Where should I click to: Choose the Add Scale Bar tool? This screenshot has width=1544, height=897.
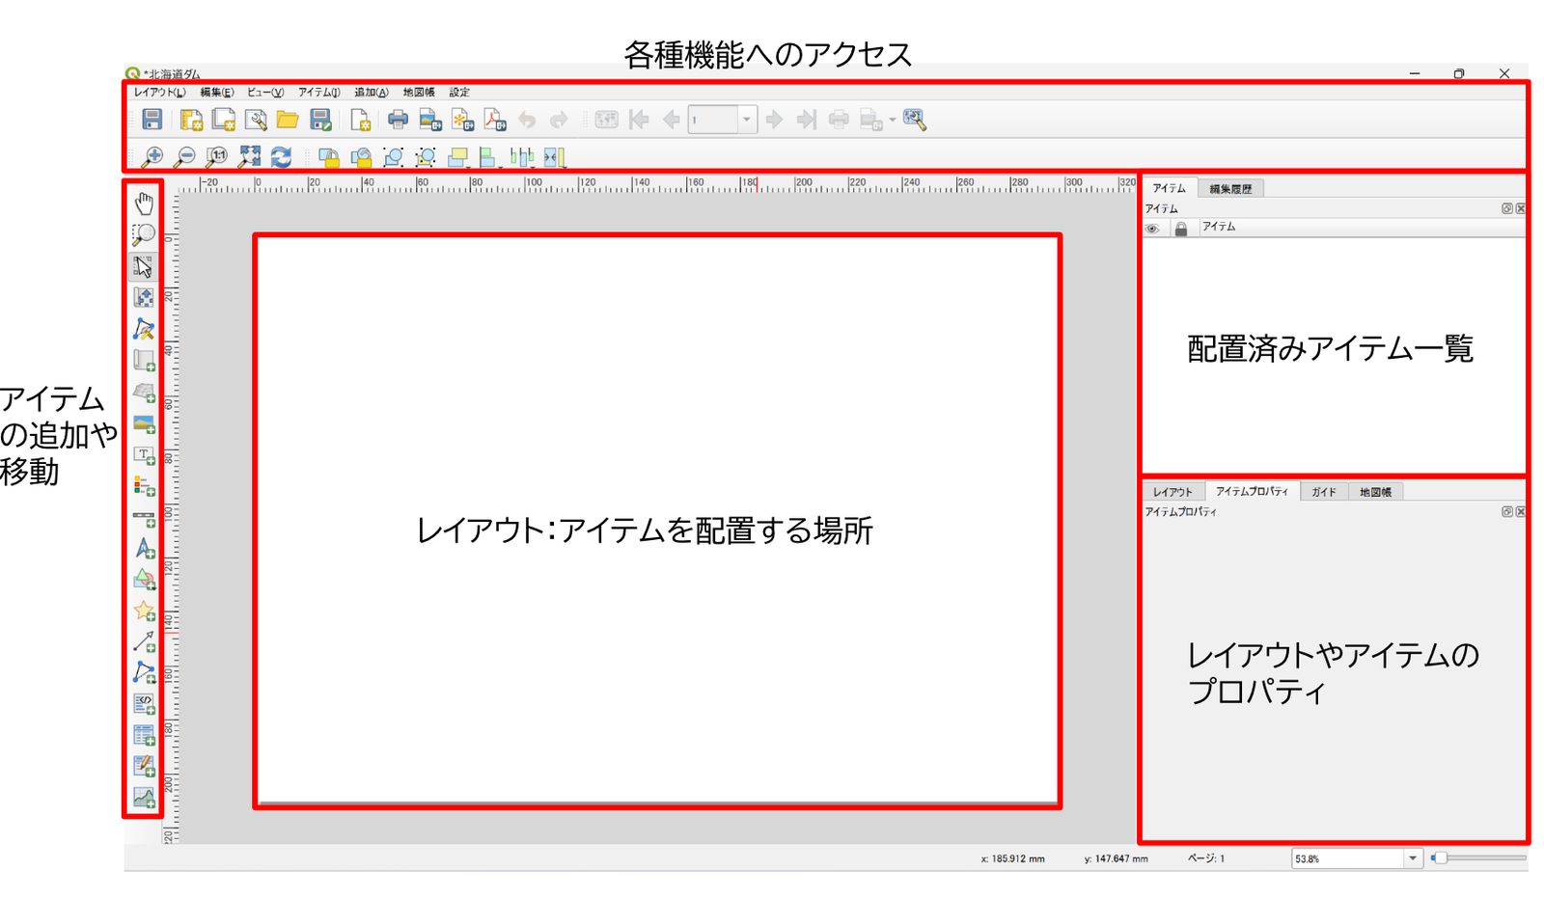coord(144,518)
